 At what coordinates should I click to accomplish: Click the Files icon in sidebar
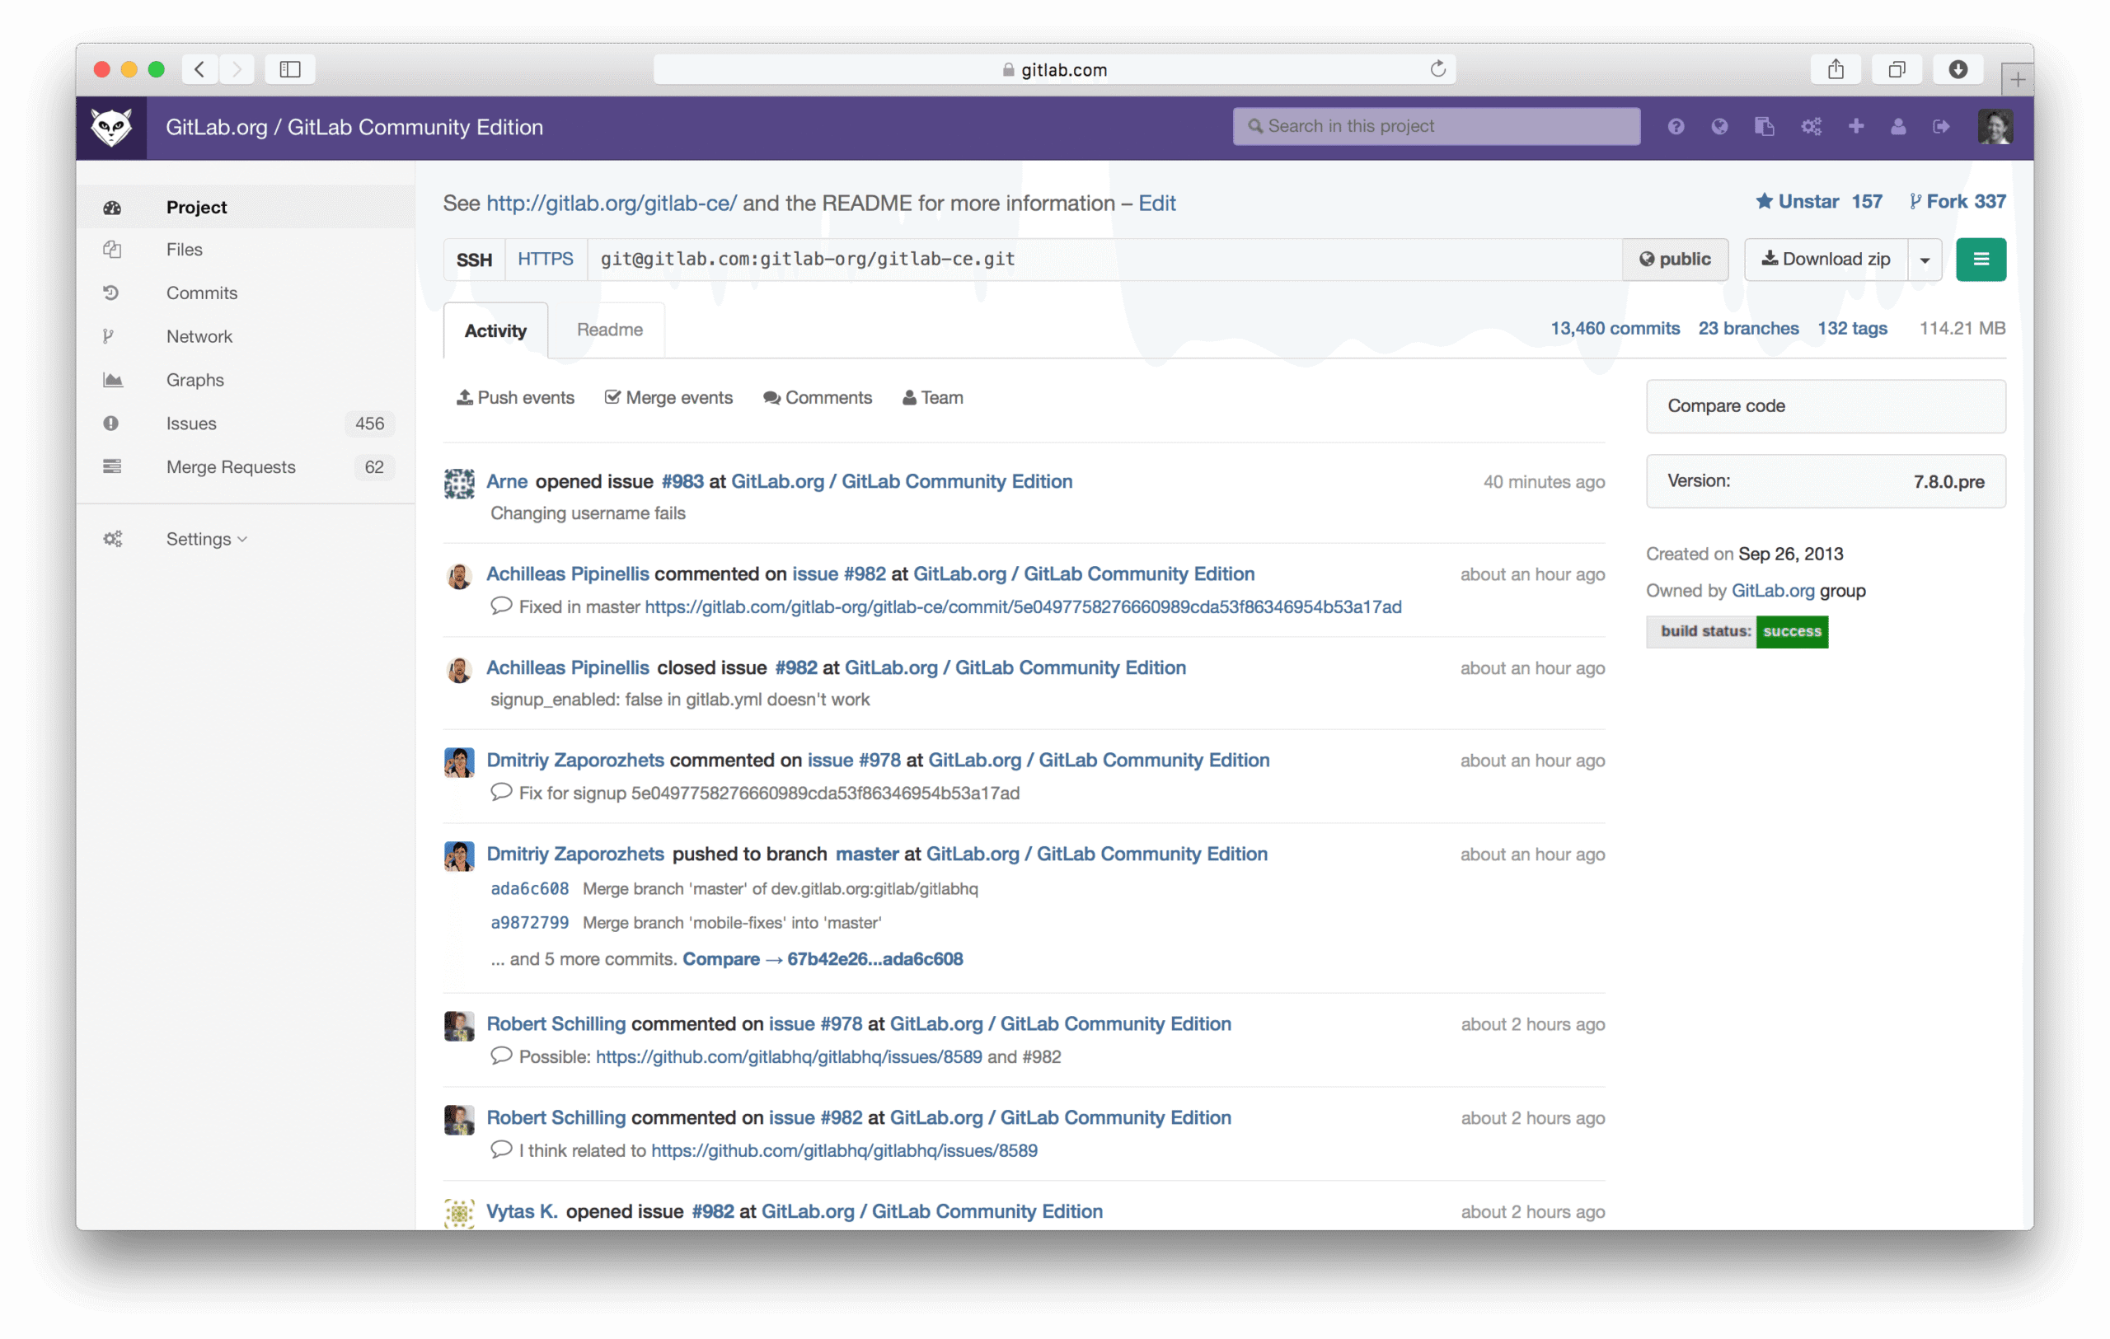[x=112, y=250]
